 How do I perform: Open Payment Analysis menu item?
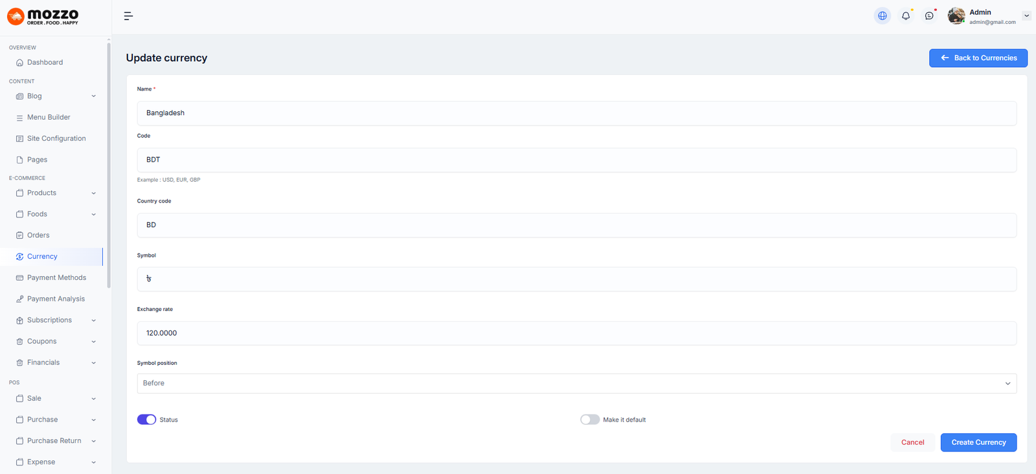(x=56, y=299)
